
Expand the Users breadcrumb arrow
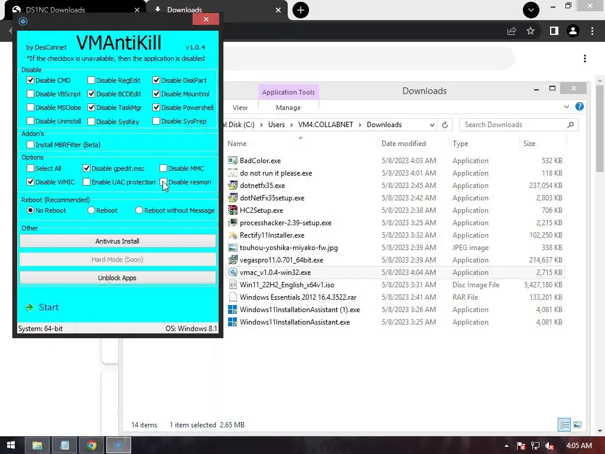point(292,125)
